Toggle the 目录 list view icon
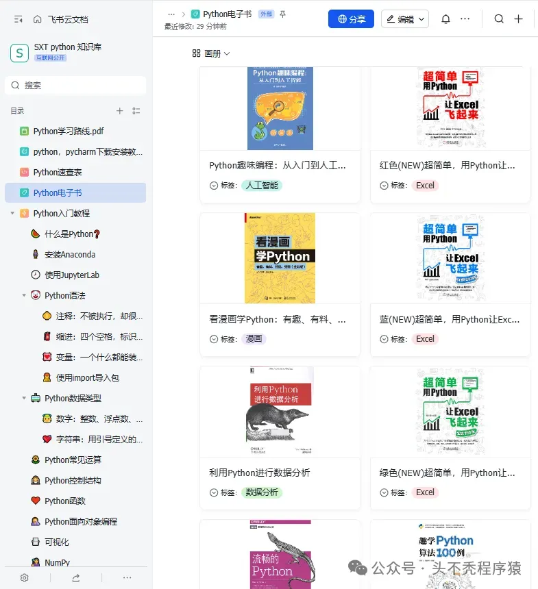The image size is (538, 589). click(136, 111)
